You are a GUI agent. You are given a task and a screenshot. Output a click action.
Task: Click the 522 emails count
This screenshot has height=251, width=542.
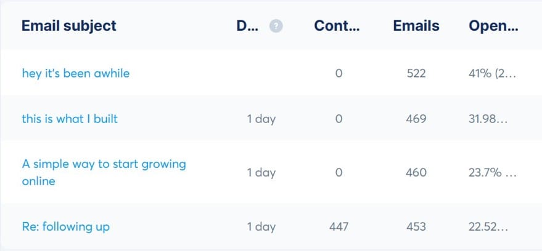point(416,73)
